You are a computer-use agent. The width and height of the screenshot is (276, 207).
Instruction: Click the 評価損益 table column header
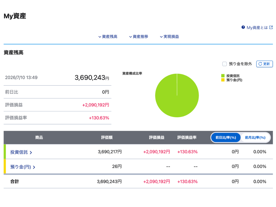point(157,137)
